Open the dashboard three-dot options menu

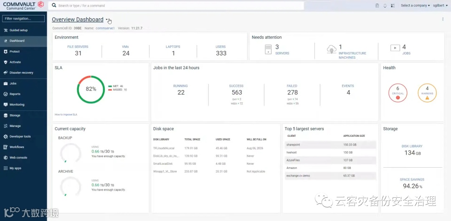click(x=443, y=19)
